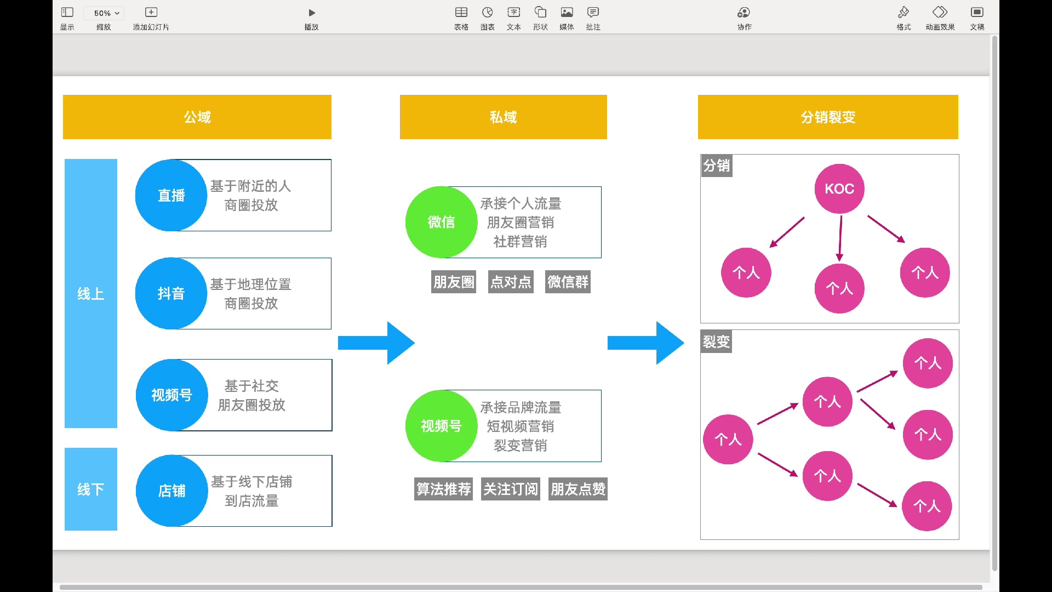Image resolution: width=1052 pixels, height=592 pixels.
Task: Add a text box via 文本 icon
Action: (513, 12)
